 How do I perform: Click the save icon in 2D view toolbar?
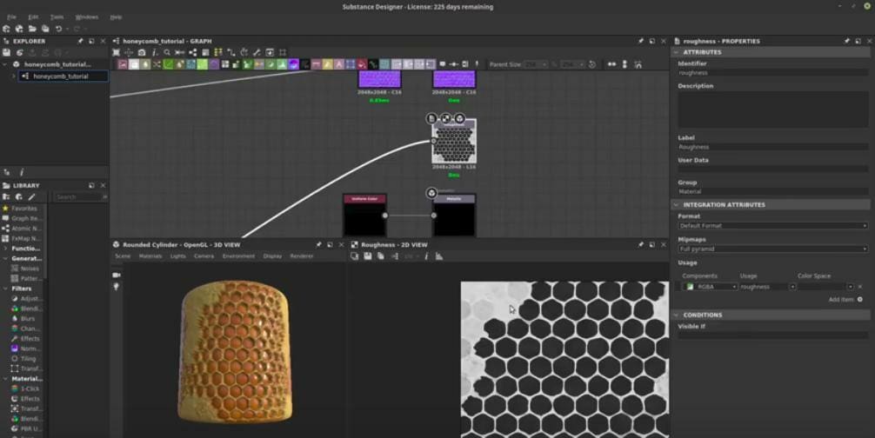(x=368, y=256)
